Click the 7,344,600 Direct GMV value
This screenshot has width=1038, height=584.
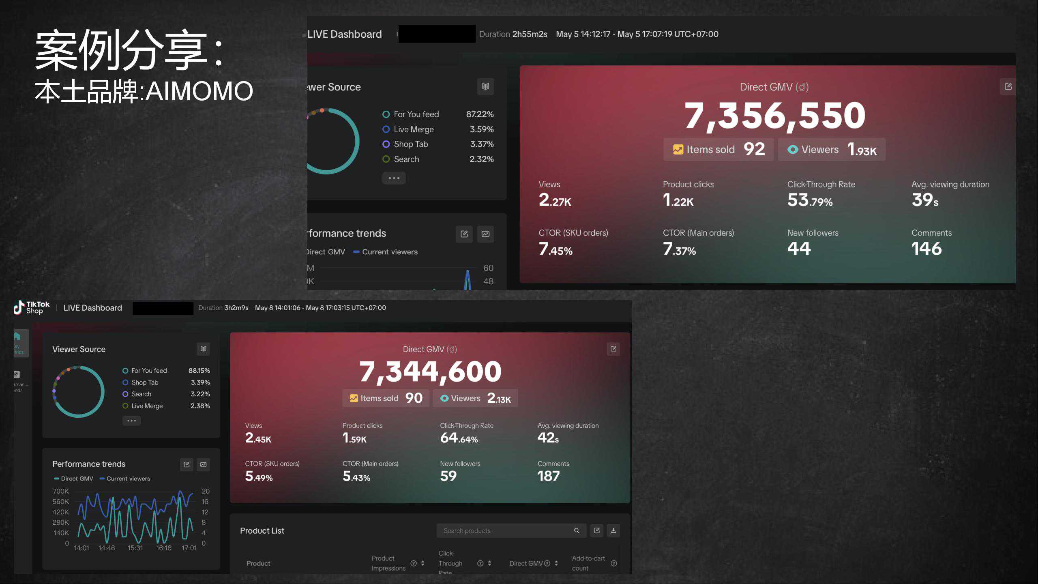(x=430, y=371)
